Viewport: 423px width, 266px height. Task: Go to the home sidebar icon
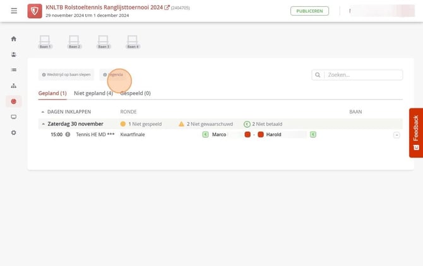coord(14,39)
